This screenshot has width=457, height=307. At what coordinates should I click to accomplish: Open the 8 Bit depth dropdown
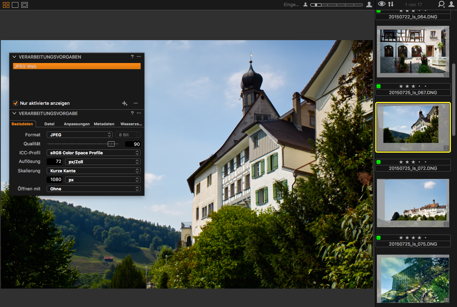click(x=128, y=135)
